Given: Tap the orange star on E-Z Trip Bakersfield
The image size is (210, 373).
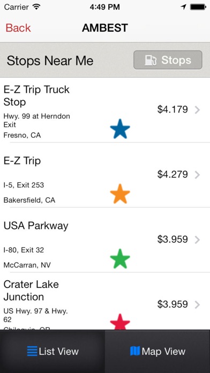Looking at the screenshot, I should point(120,193).
